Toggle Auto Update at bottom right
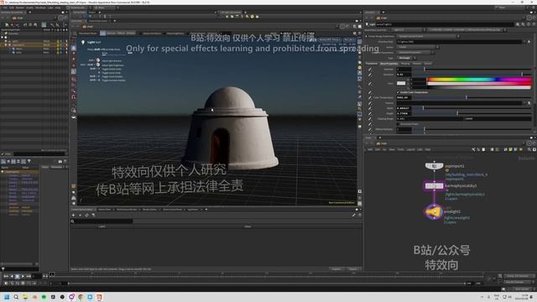 point(521,289)
